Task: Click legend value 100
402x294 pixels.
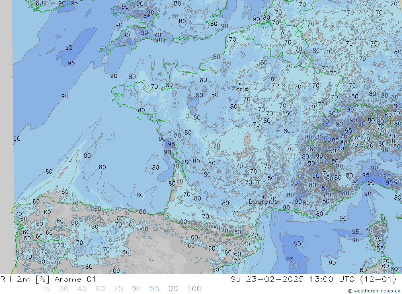Action: (x=194, y=289)
